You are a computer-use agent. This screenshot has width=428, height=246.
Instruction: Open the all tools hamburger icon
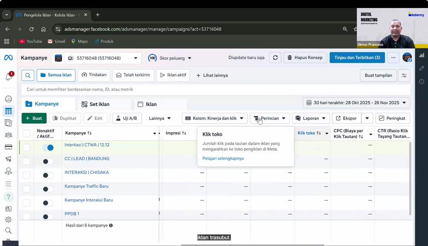(8, 184)
